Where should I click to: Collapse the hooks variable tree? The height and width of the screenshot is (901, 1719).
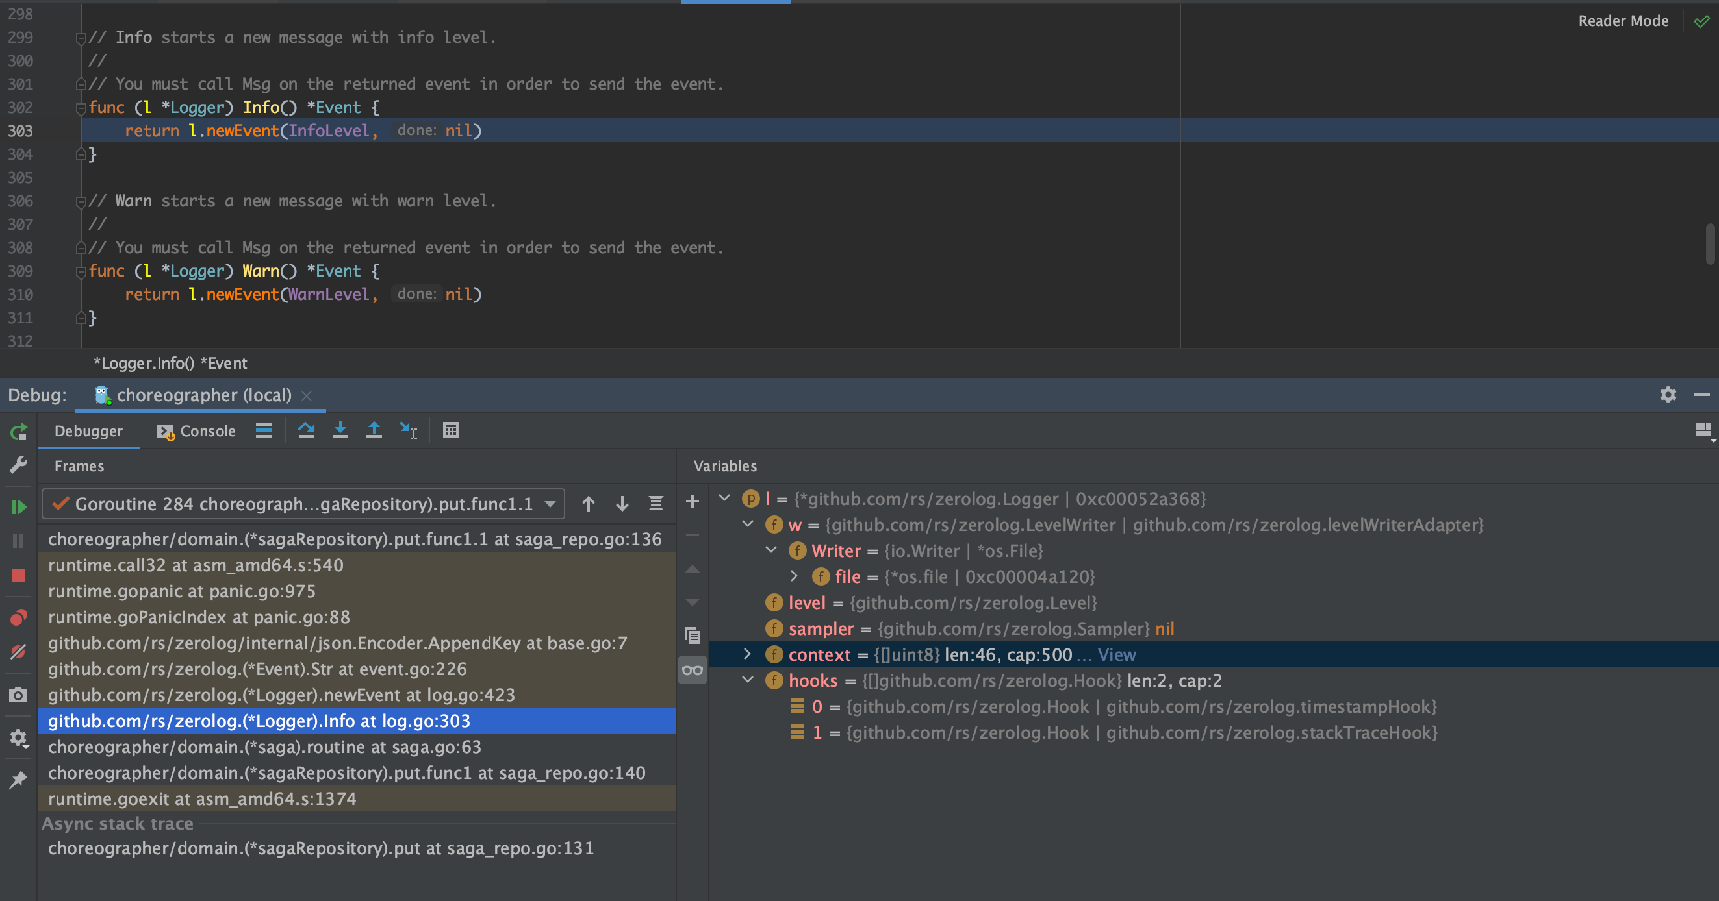click(x=746, y=680)
